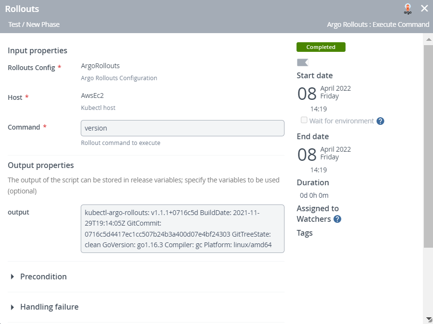Click into the Command input field
The height and width of the screenshot is (324, 433).
click(182, 128)
